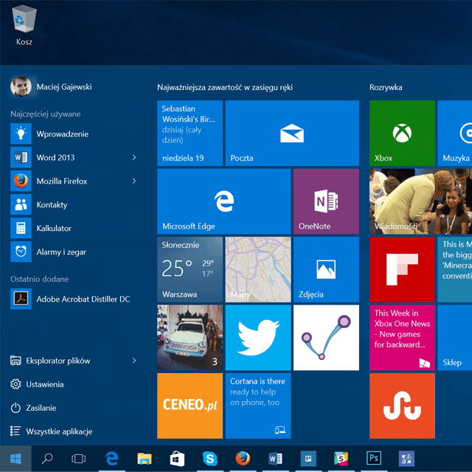Image resolution: width=472 pixels, height=472 pixels.
Task: Open Skype from the taskbar
Action: (x=209, y=459)
